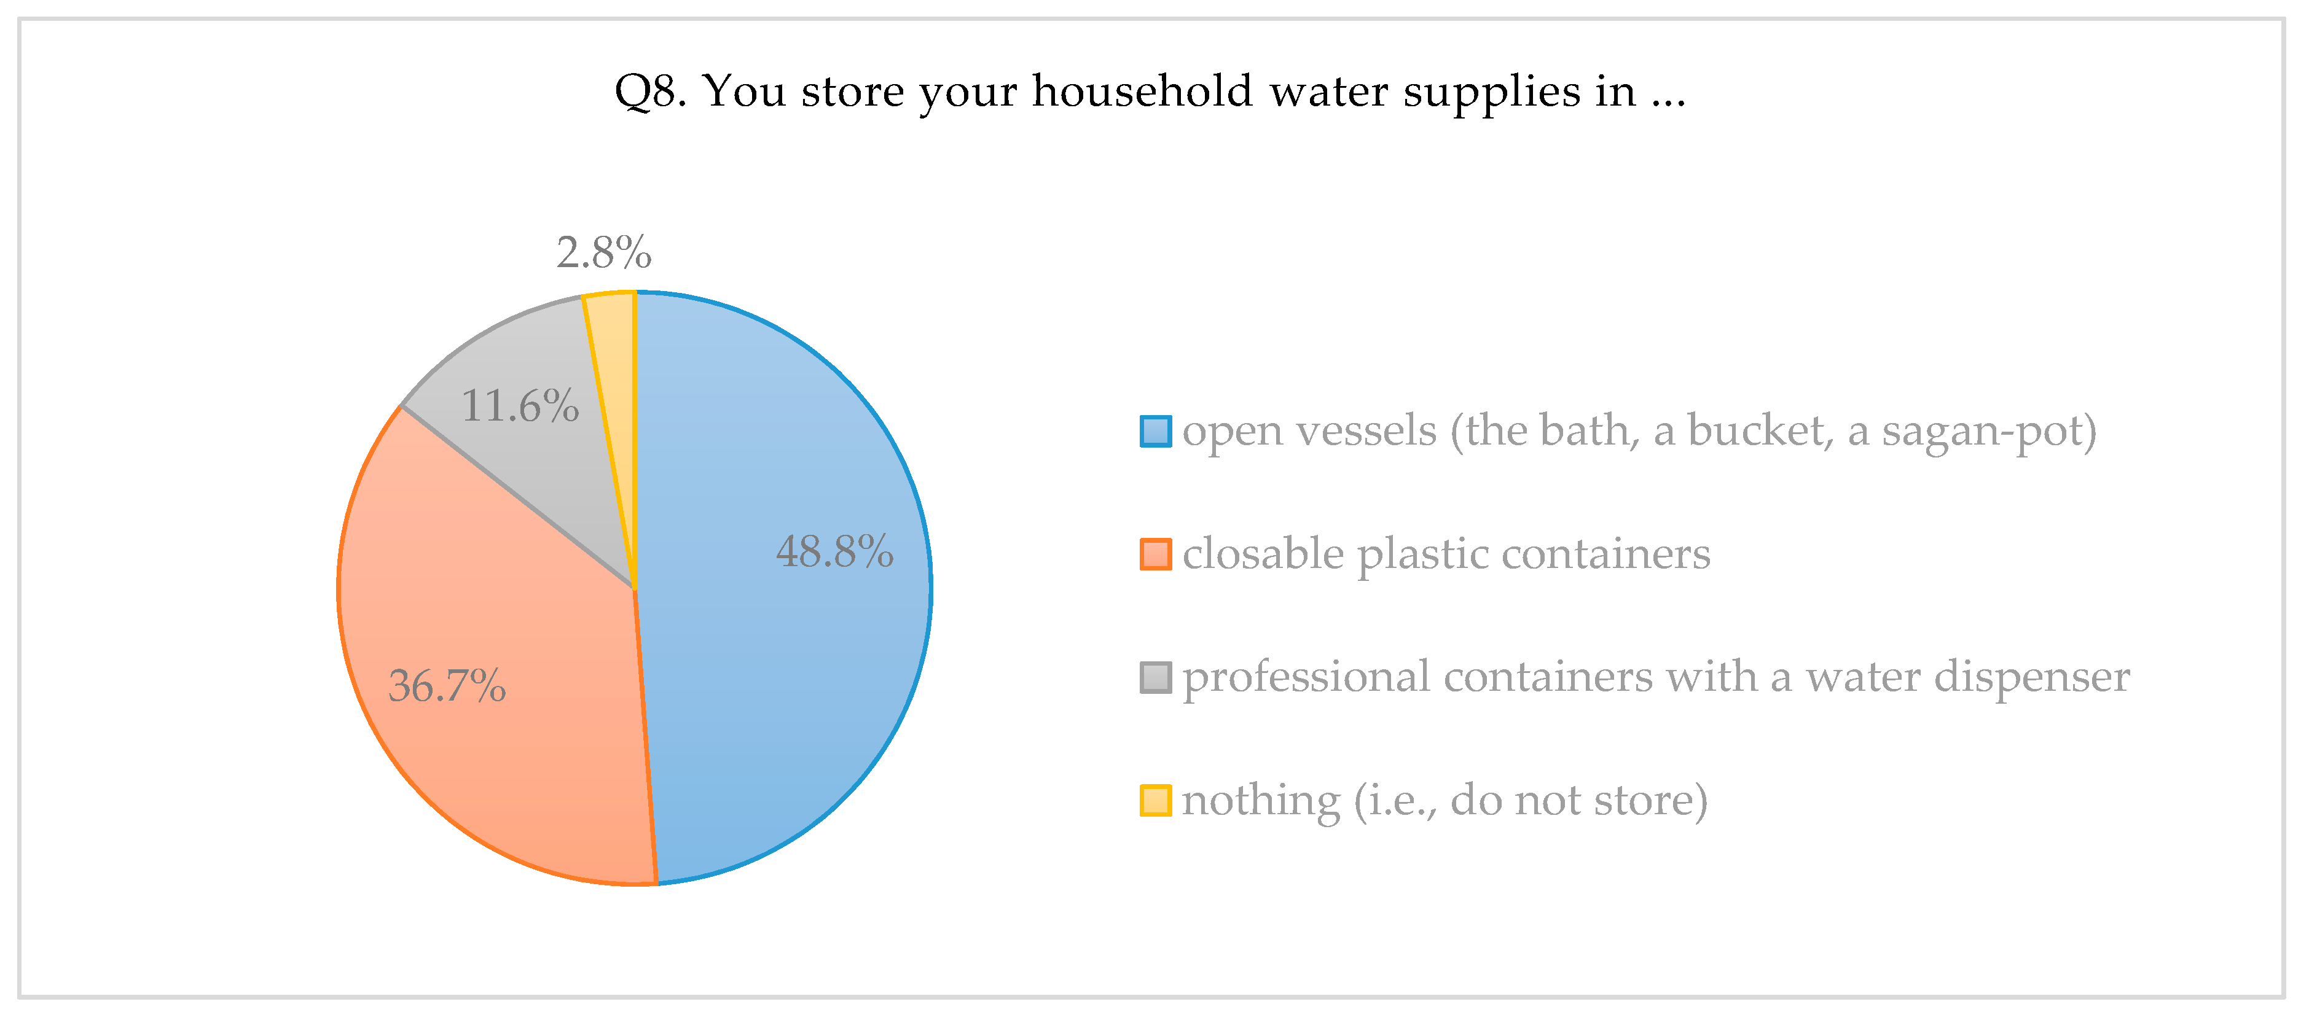The width and height of the screenshot is (2309, 1023).
Task: Click the chart title beginning with Q8
Action: (1150, 91)
